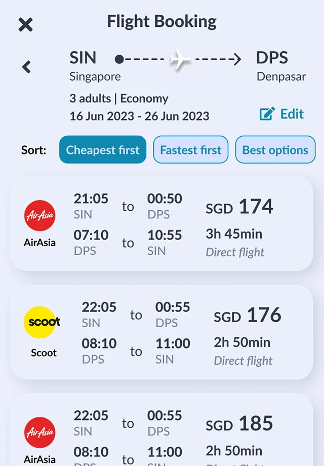The width and height of the screenshot is (324, 466).
Task: Tap the back chevron beside SIN
Action: tap(26, 66)
